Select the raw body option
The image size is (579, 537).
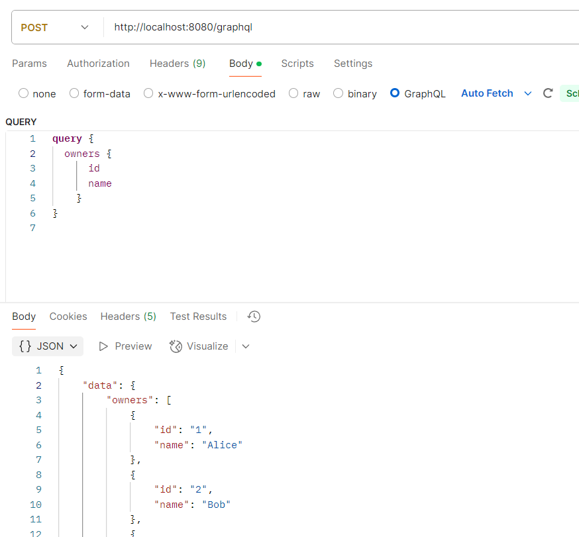pyautogui.click(x=293, y=93)
